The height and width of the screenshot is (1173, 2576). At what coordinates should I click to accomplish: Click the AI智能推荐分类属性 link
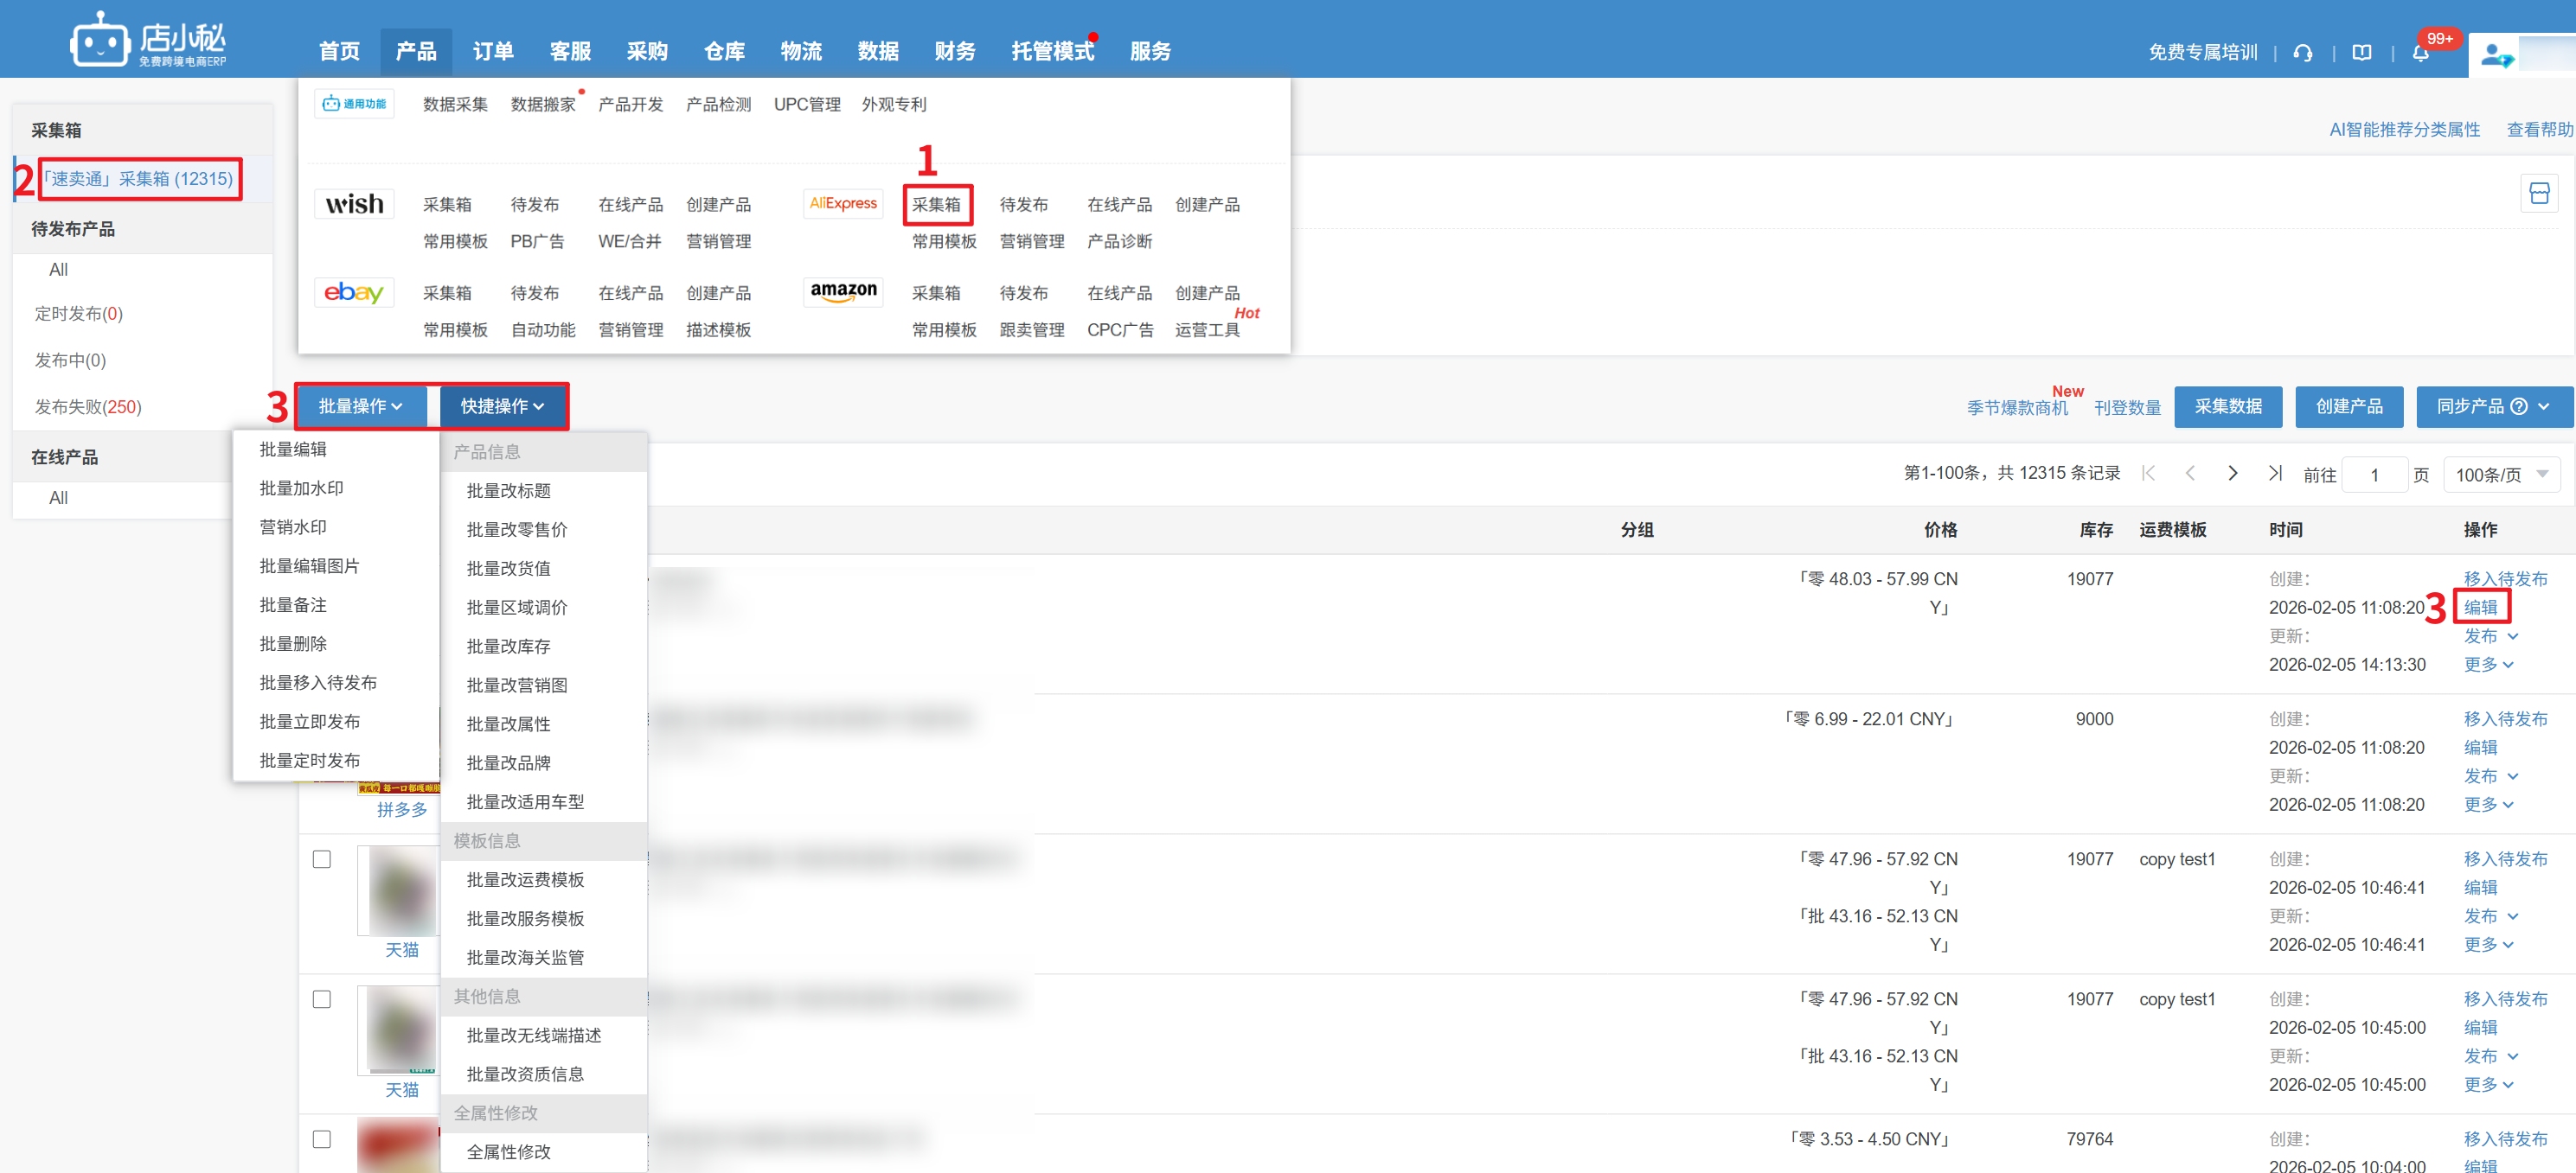pyautogui.click(x=2404, y=130)
